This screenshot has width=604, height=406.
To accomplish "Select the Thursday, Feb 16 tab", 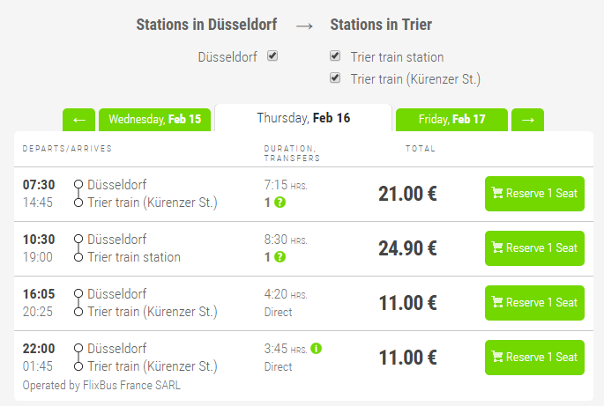I will (x=302, y=118).
